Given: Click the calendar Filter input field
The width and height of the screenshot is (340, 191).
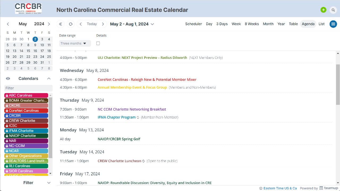Looking at the screenshot, I should 28,88.
